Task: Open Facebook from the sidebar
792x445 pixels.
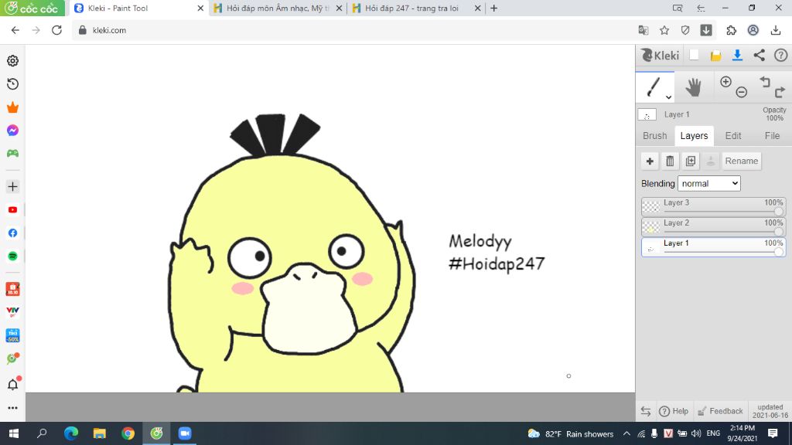Action: [12, 233]
